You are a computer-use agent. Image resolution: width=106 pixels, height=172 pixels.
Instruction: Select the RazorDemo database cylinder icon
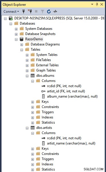click(x=22, y=39)
